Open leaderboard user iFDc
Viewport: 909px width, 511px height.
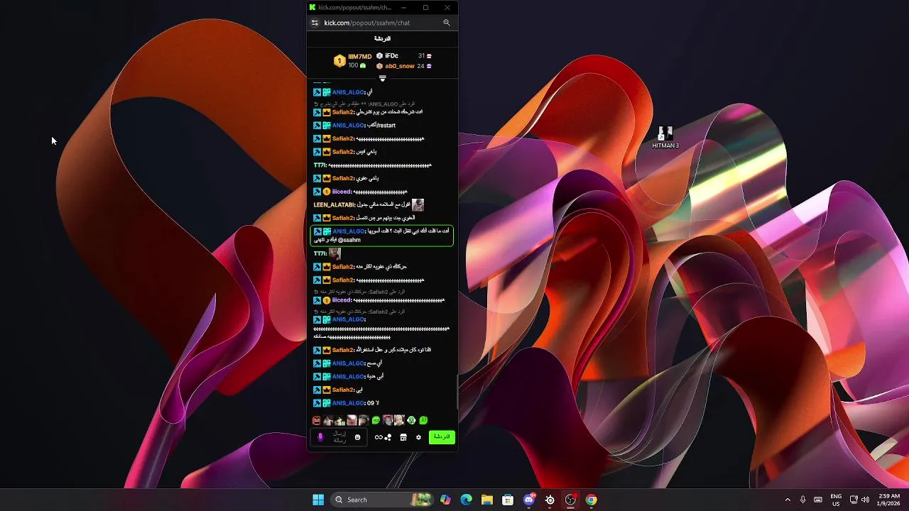tap(391, 55)
